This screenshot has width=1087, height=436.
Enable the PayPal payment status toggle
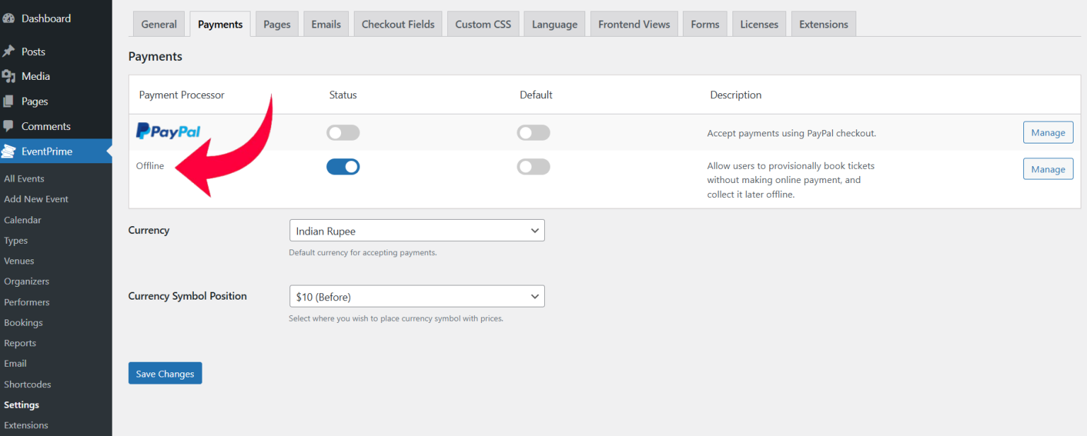(x=343, y=132)
